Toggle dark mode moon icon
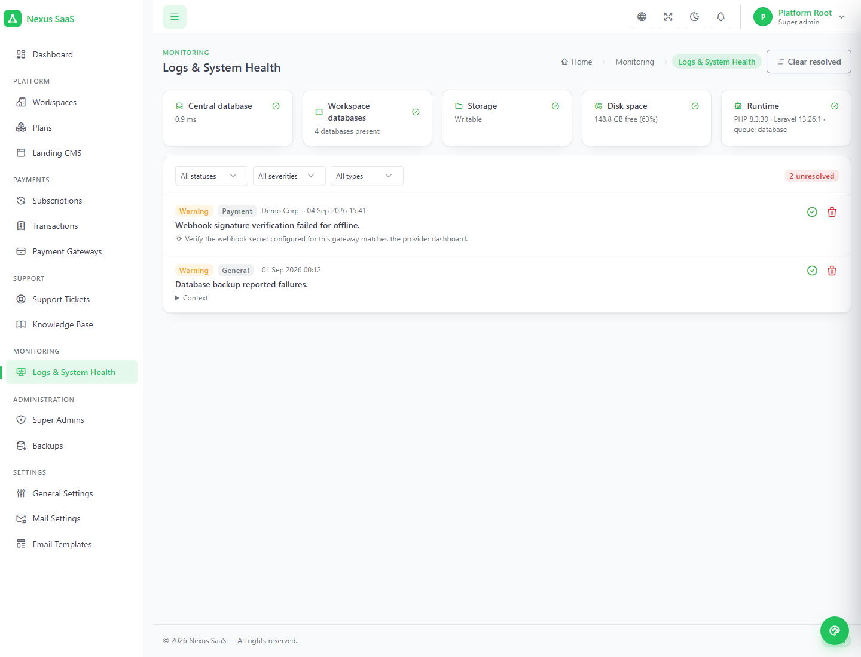The image size is (861, 657). pyautogui.click(x=694, y=17)
